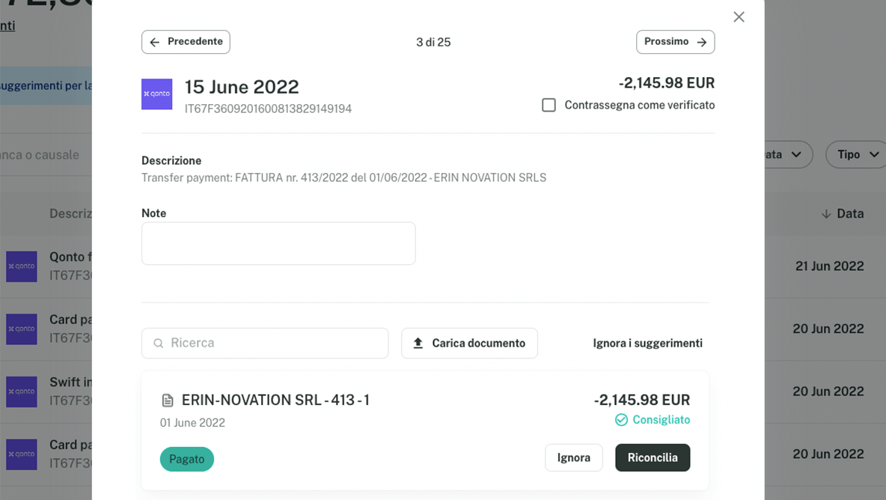Click the Ricerca search field

point(273,344)
